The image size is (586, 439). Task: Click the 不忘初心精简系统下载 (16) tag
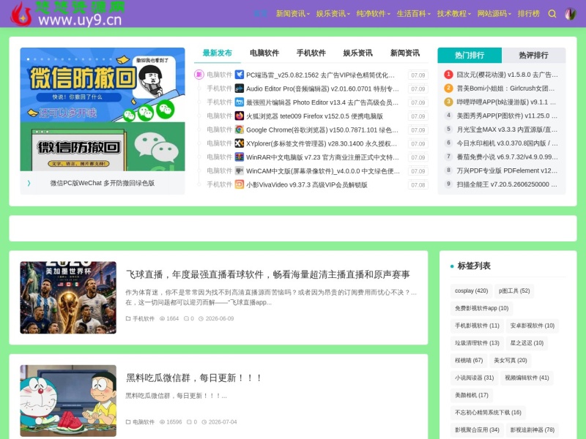[x=488, y=412]
